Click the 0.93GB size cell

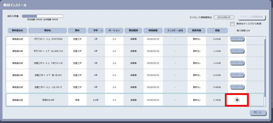[217, 39]
